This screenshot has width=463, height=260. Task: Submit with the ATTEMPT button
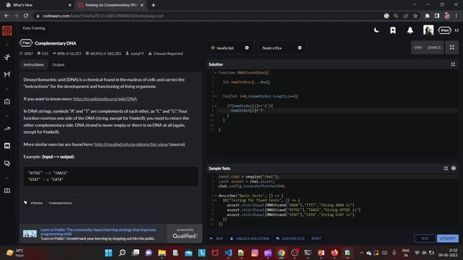pos(448,238)
